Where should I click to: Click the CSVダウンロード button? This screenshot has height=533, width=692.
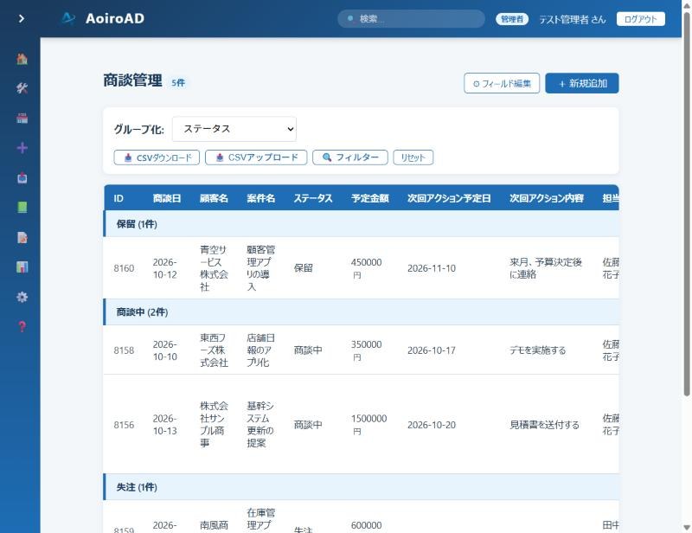(x=157, y=157)
